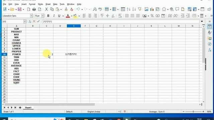The image size is (214, 120).
Task: Toggle selection mode icon in status bar
Action: click(x=120, y=112)
